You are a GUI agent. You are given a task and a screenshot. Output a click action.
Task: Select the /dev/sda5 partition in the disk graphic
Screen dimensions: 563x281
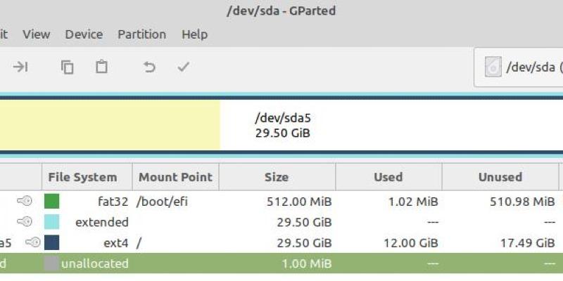(x=352, y=126)
